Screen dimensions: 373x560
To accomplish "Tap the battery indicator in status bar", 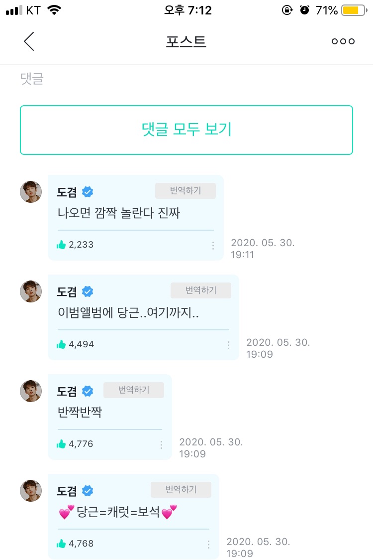I will (x=353, y=10).
